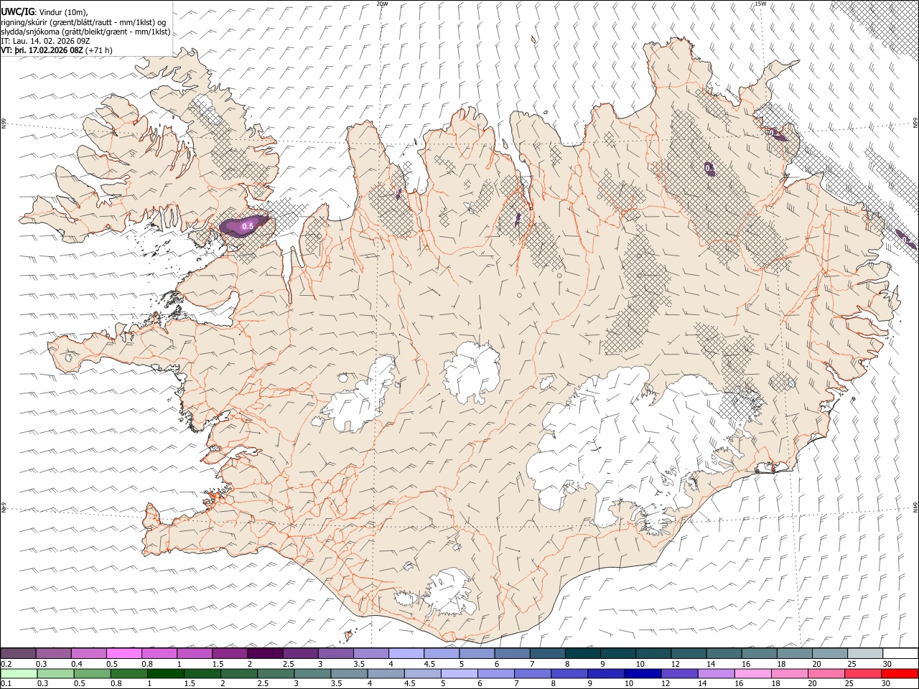Select the darkest purple swatch beginning at 2

click(x=264, y=653)
